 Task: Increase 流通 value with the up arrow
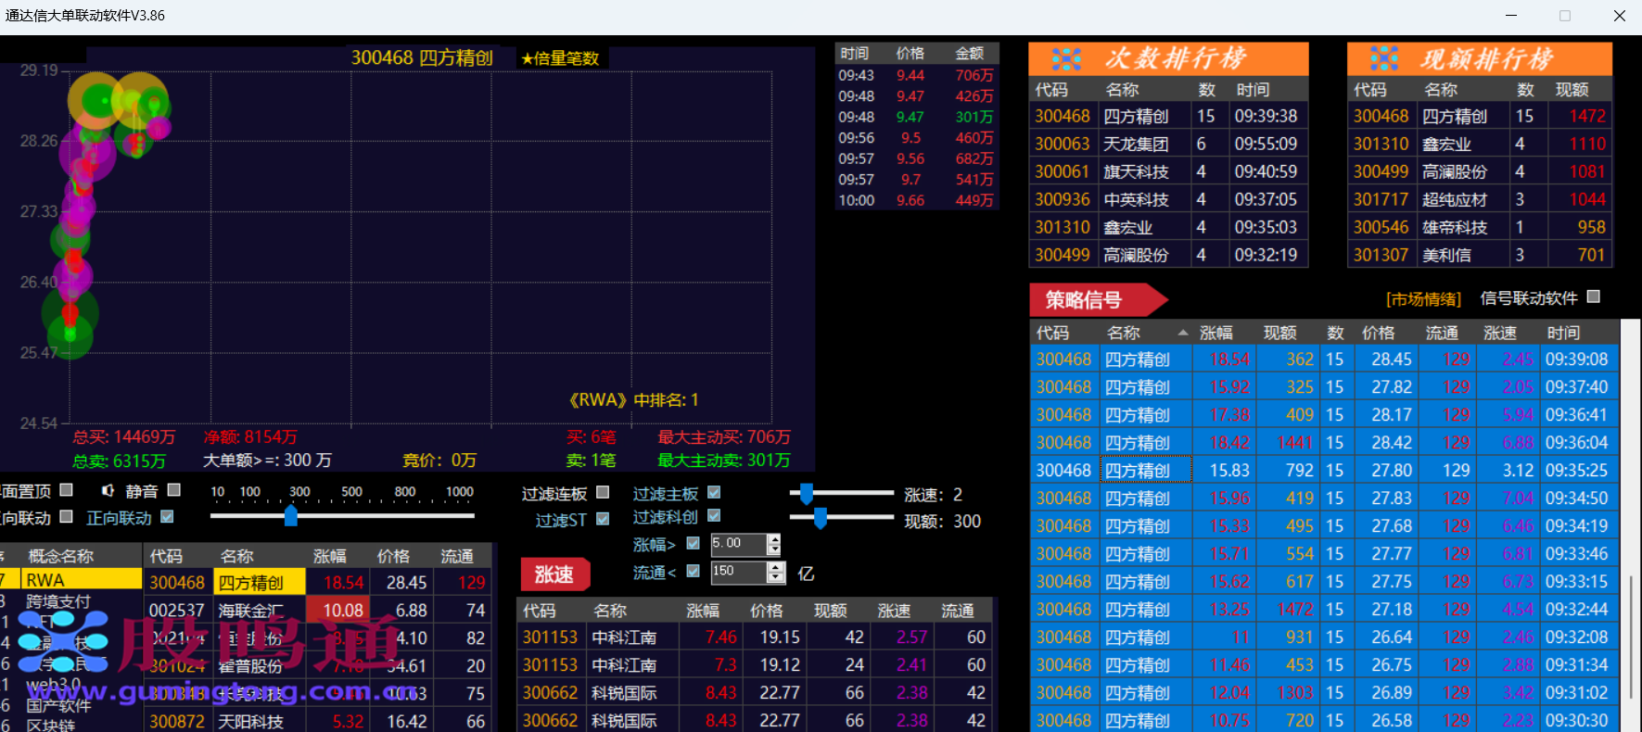point(776,567)
